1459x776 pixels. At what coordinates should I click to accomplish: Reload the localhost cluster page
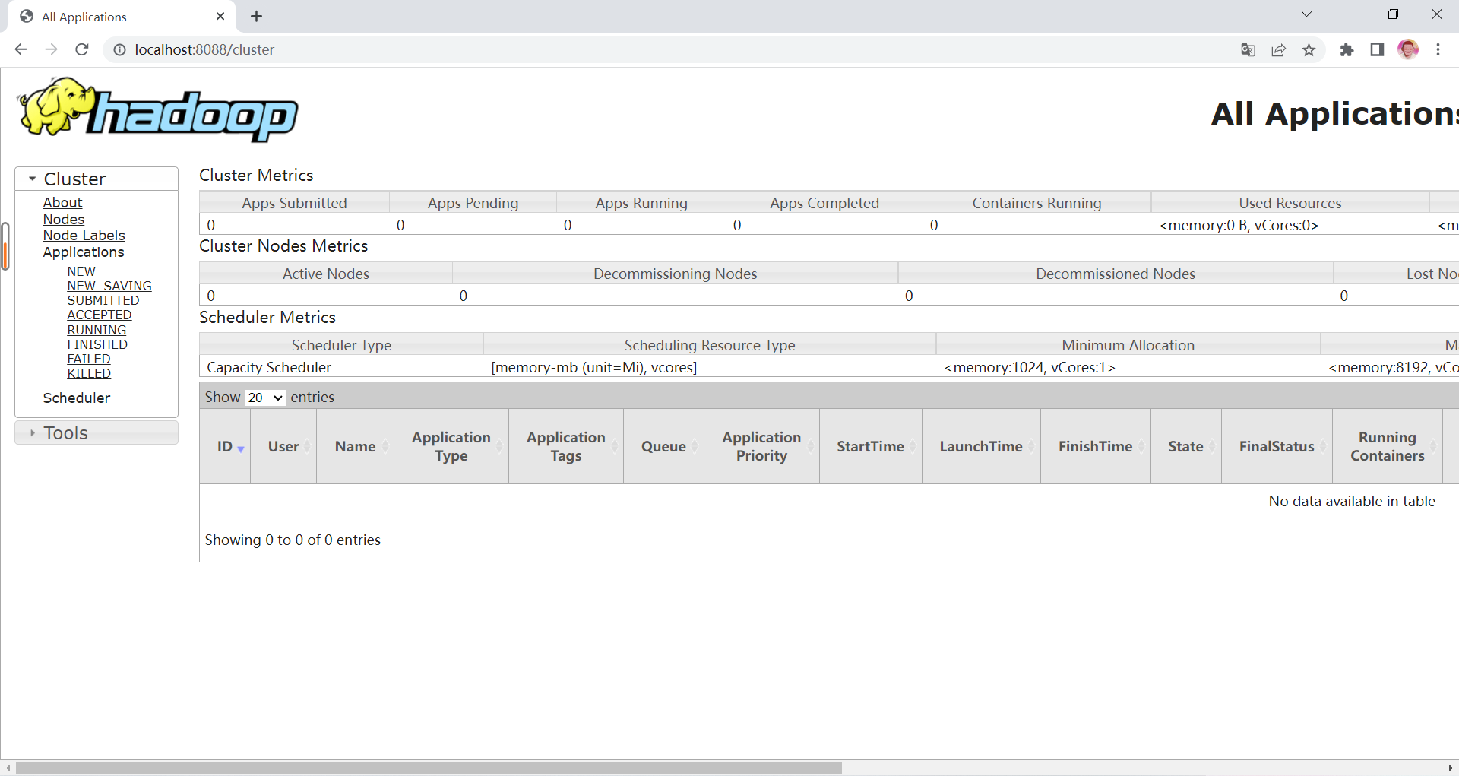[82, 49]
